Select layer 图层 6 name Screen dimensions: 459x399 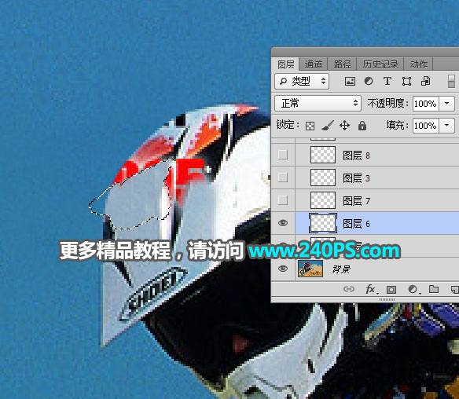[356, 224]
